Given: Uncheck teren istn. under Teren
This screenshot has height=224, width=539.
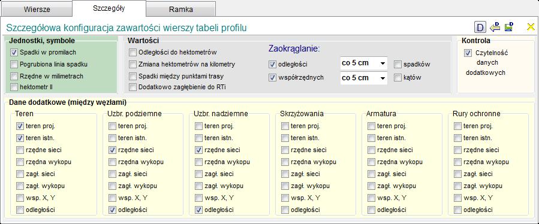Looking at the screenshot, I should point(20,138).
